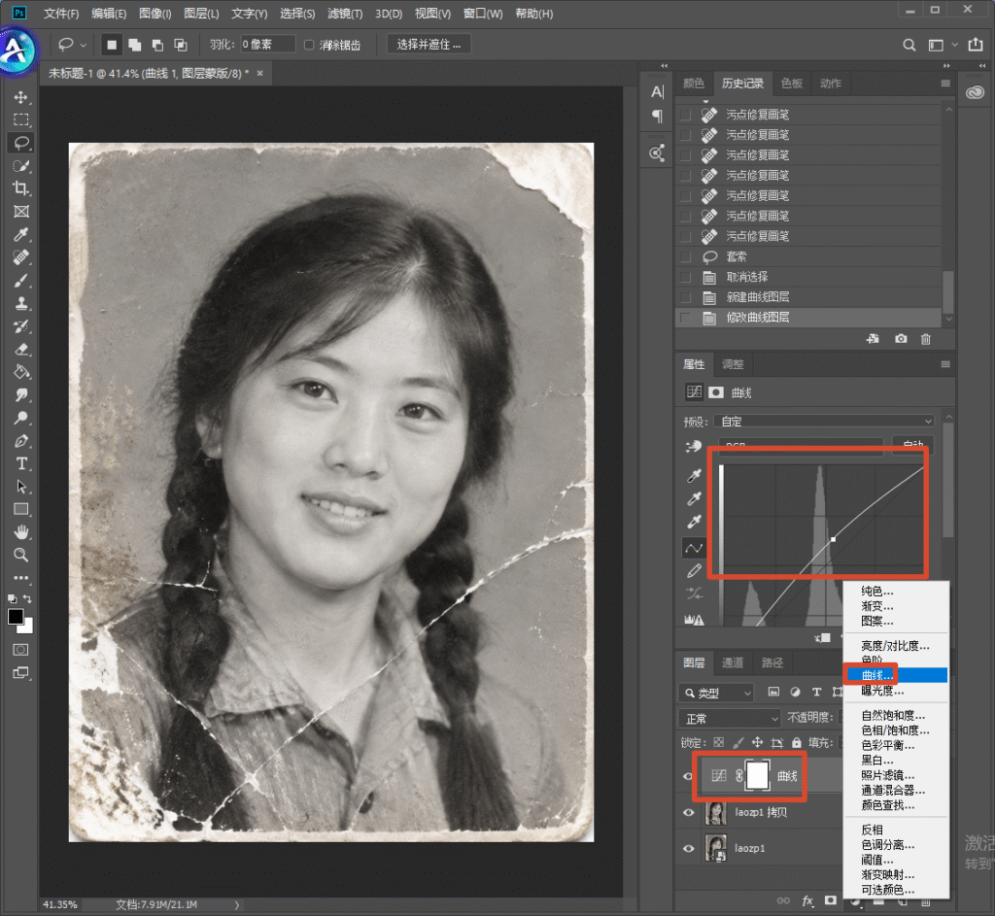Click the on-image adjustment hand tool in Curves

[694, 447]
